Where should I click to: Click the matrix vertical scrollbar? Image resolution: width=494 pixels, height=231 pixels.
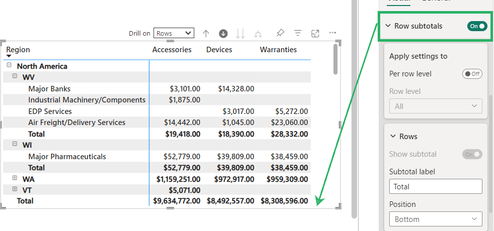(336, 59)
